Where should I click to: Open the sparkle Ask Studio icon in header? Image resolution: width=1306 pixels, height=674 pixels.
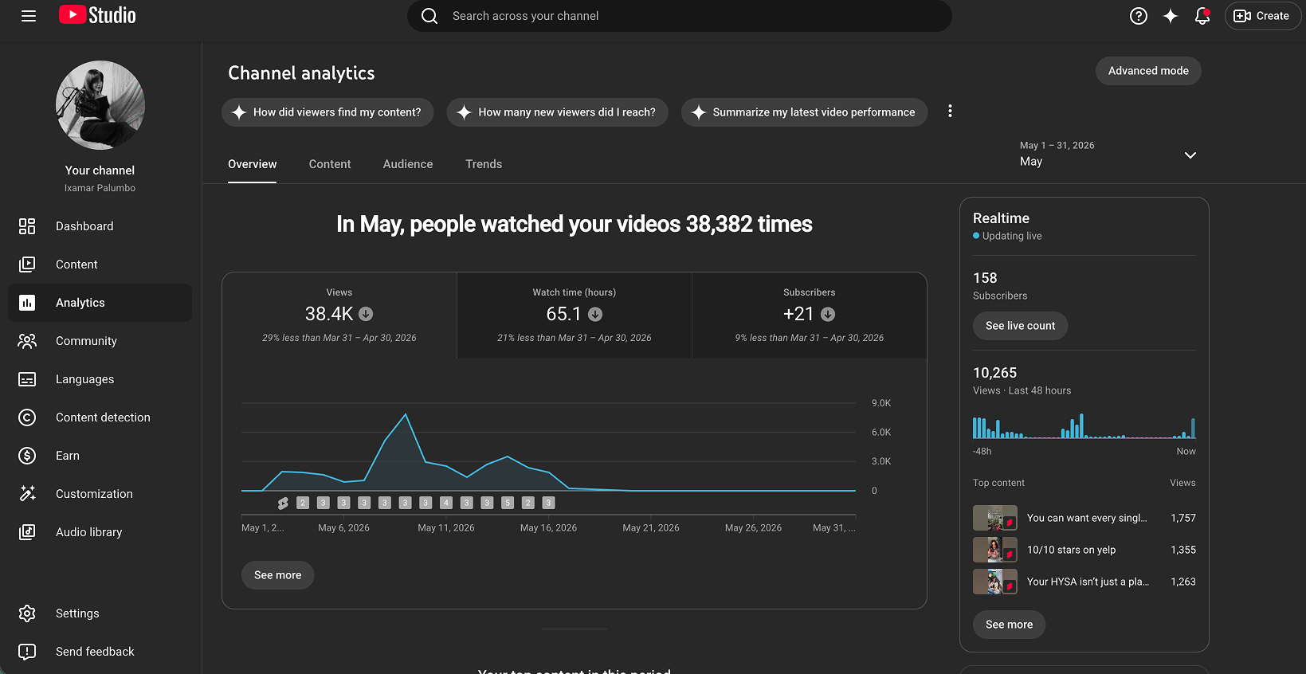point(1171,16)
